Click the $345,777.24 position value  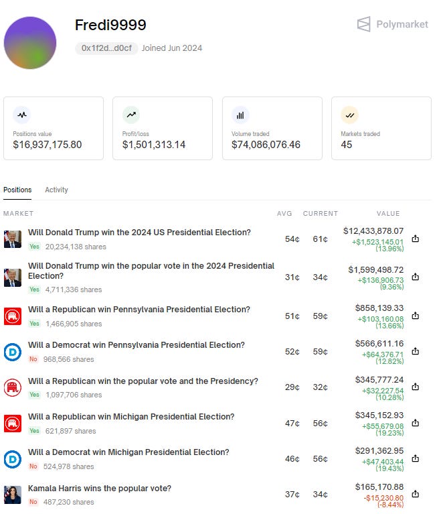click(x=379, y=379)
